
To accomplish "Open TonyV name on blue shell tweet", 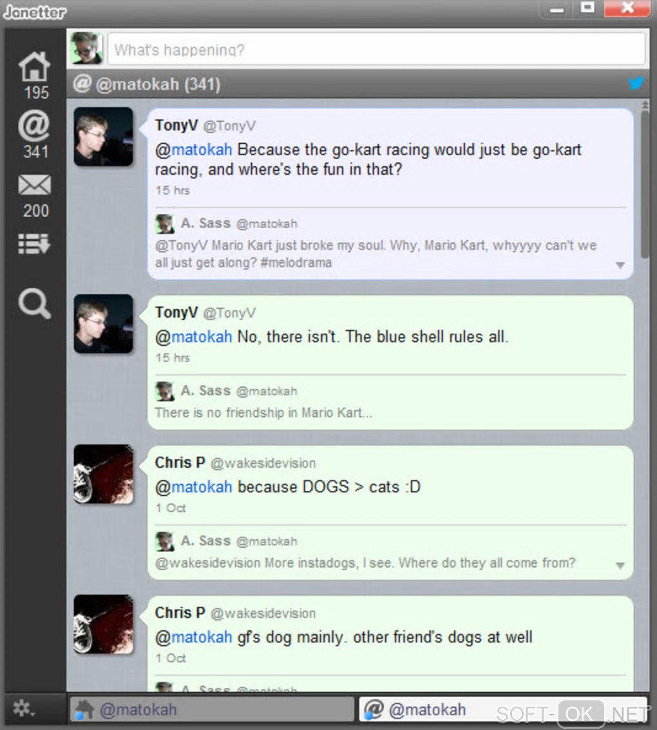I will tap(176, 312).
